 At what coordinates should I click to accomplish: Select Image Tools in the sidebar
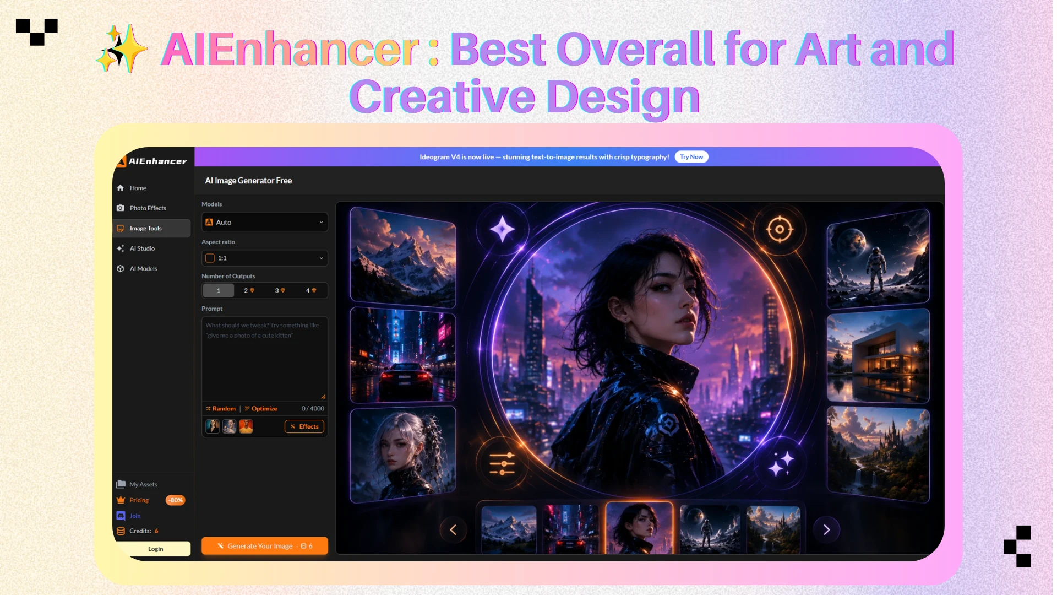[152, 228]
